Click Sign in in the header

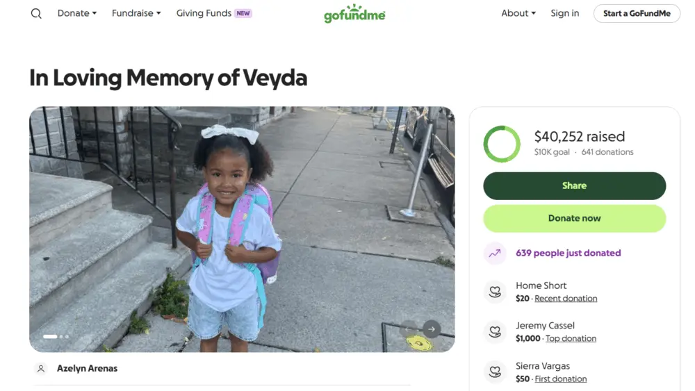pos(565,13)
